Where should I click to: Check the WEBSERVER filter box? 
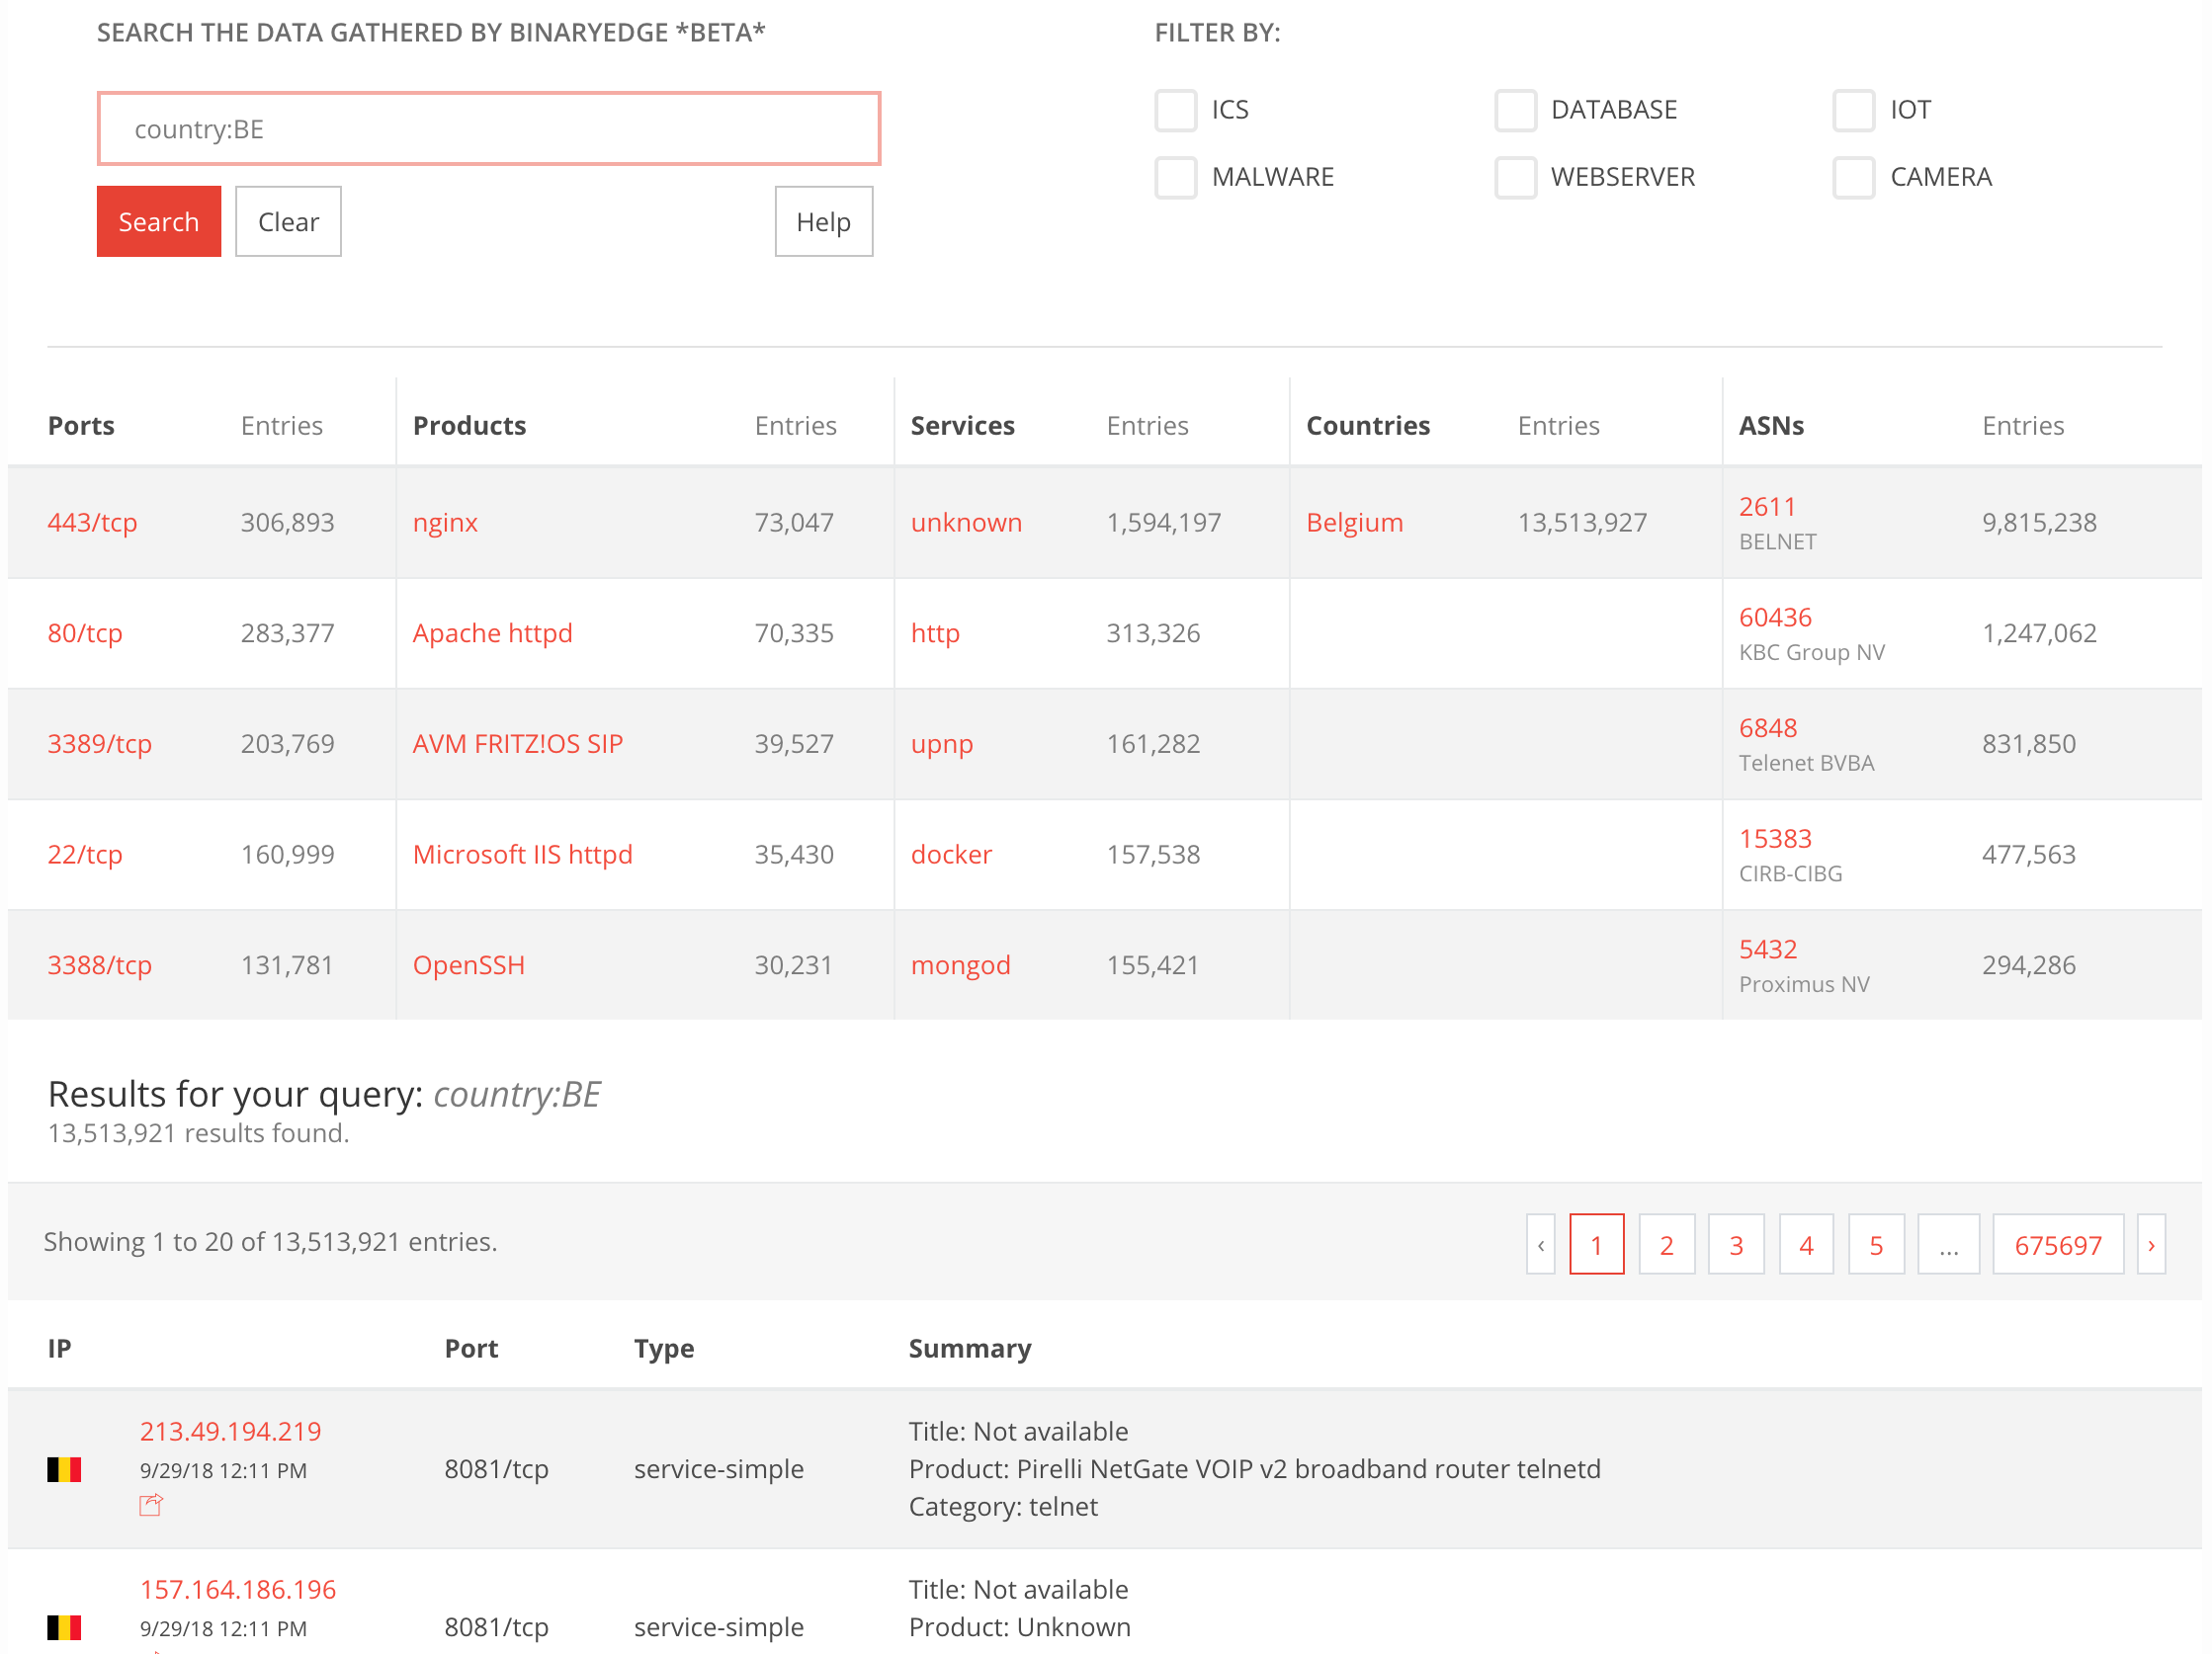[x=1515, y=177]
